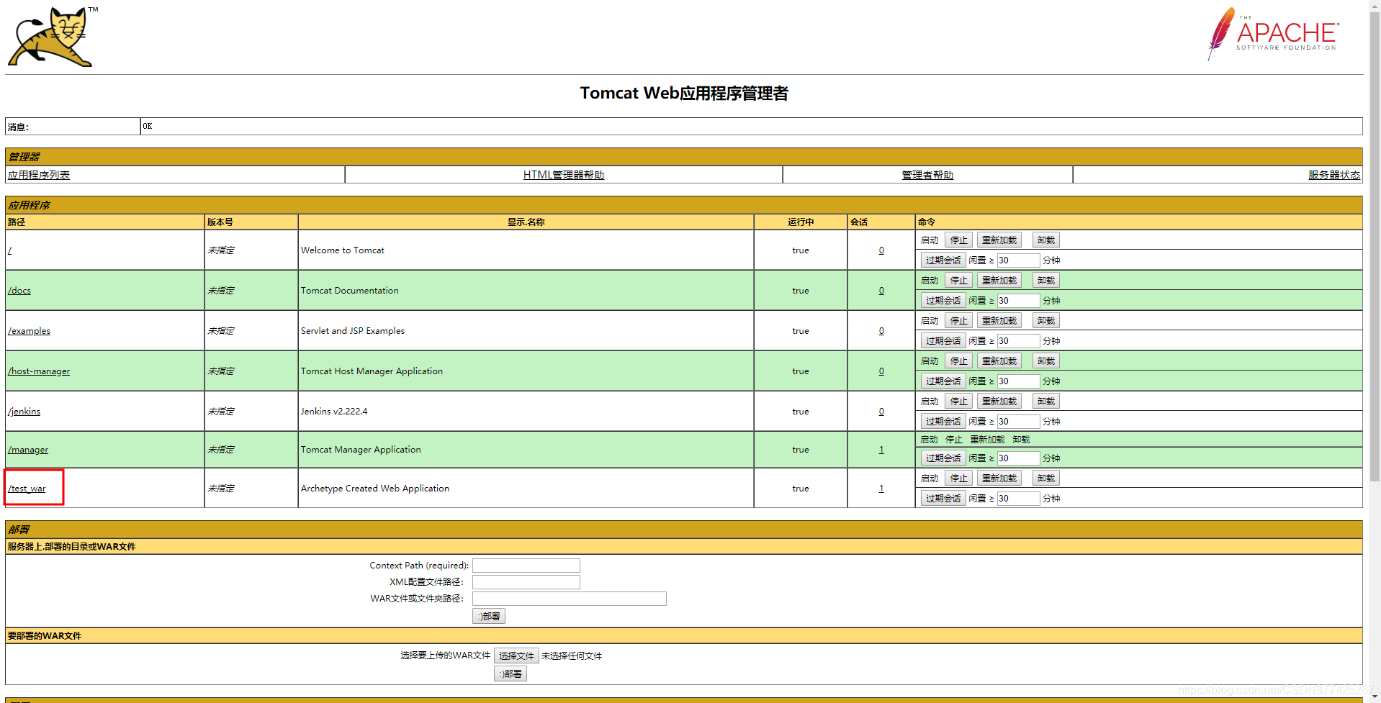Open the /docs application link

(19, 291)
